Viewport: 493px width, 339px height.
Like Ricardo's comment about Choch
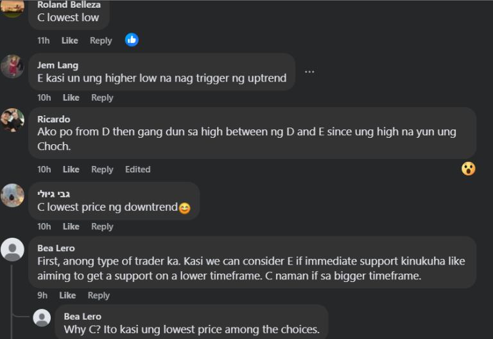(71, 169)
